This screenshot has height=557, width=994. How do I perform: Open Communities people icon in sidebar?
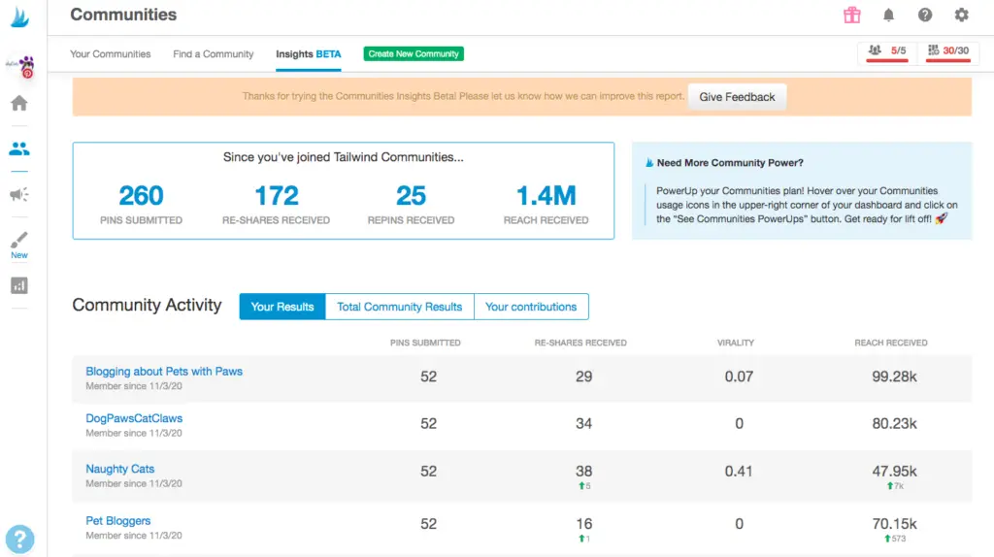click(19, 148)
